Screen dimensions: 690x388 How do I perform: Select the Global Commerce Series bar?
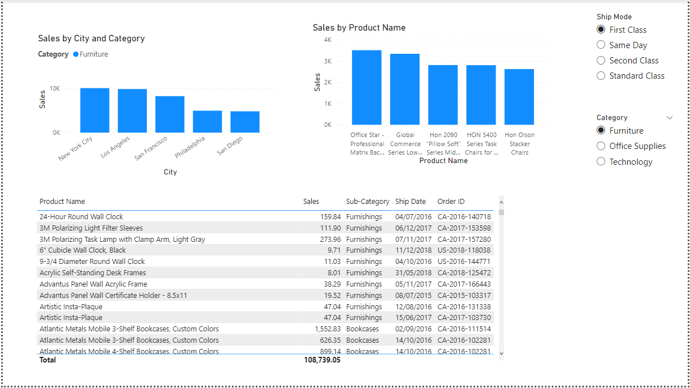pyautogui.click(x=405, y=89)
